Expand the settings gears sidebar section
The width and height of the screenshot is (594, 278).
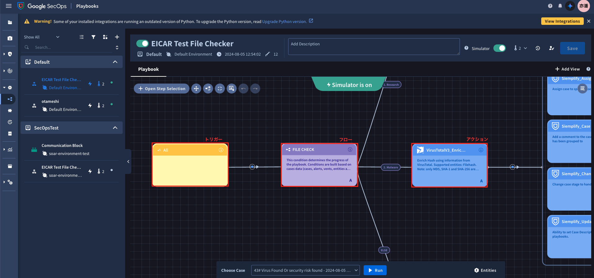(4, 182)
